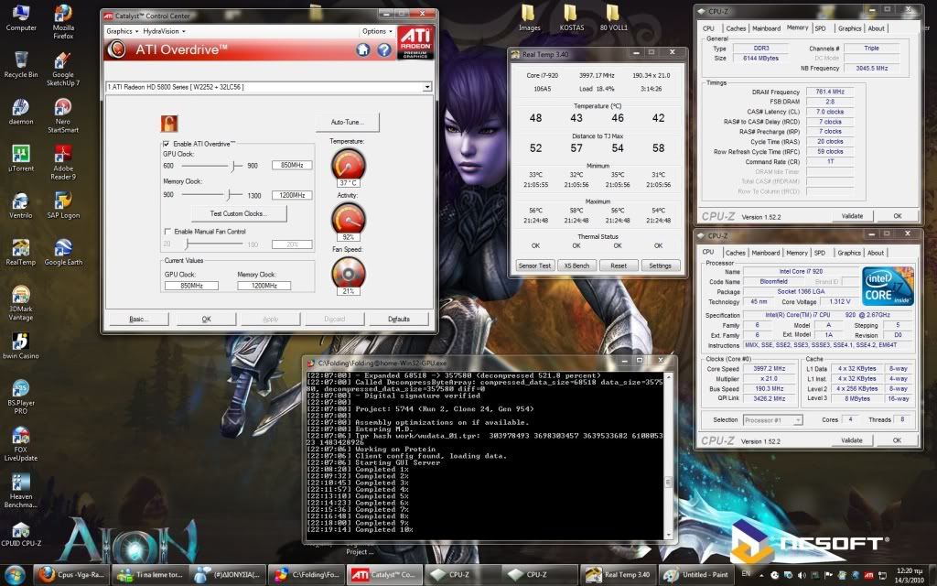Enable ATI Overdrive checkbox

click(168, 145)
